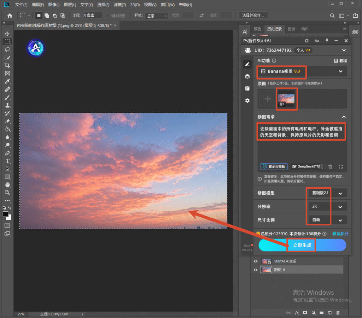Choose Intersect with selection mode
Viewport: 362px width, 318px height.
coord(63,16)
